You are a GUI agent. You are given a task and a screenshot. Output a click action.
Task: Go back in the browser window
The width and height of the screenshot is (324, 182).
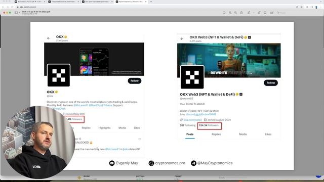[x=3, y=7]
